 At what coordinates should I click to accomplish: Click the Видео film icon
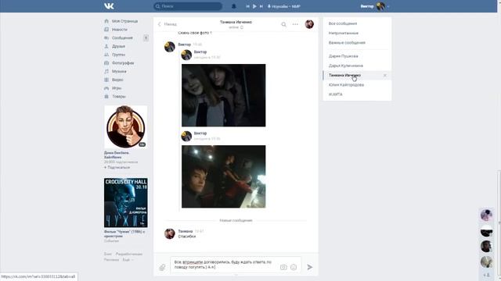point(106,80)
